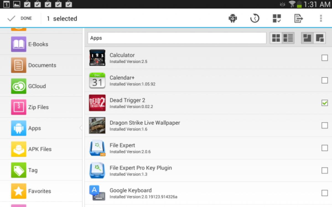
Task: Switch to grid view layout
Action: (x=276, y=38)
